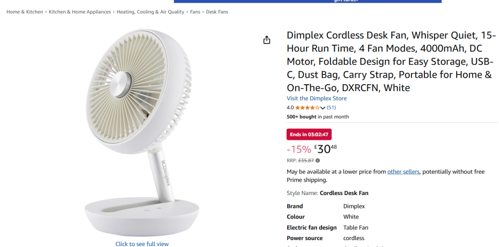This screenshot has width=499, height=247.
Task: Click the Ends in deal countdown badge
Action: [x=309, y=134]
